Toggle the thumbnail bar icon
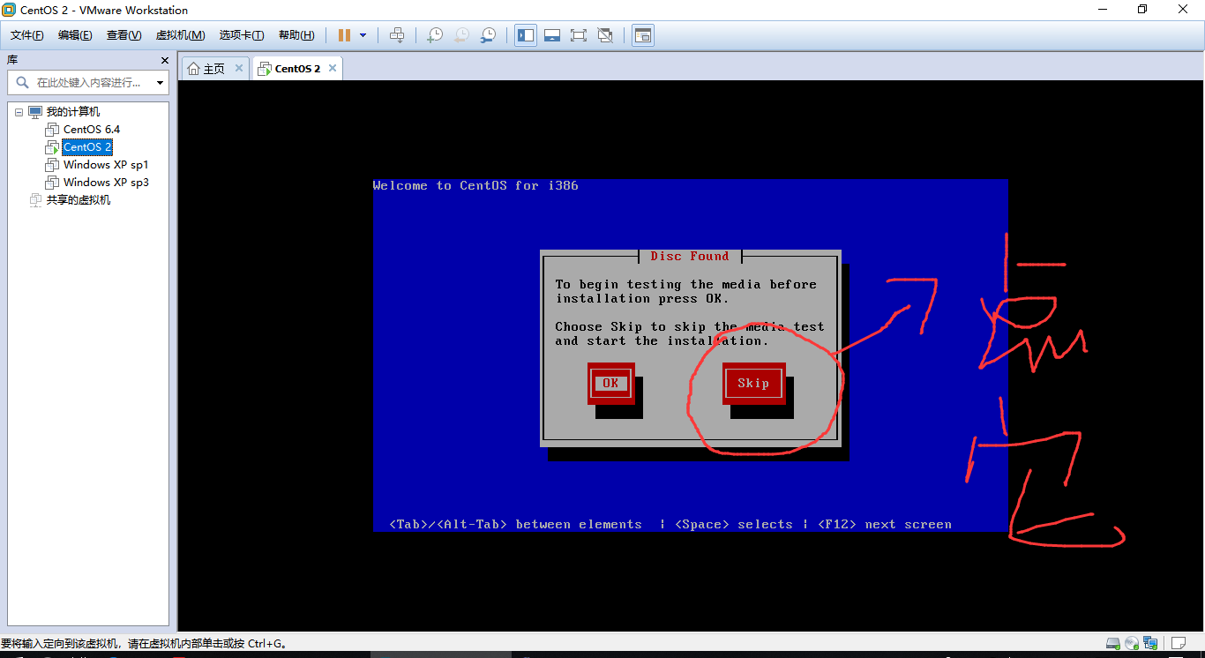Viewport: 1205px width, 658px height. 552,35
